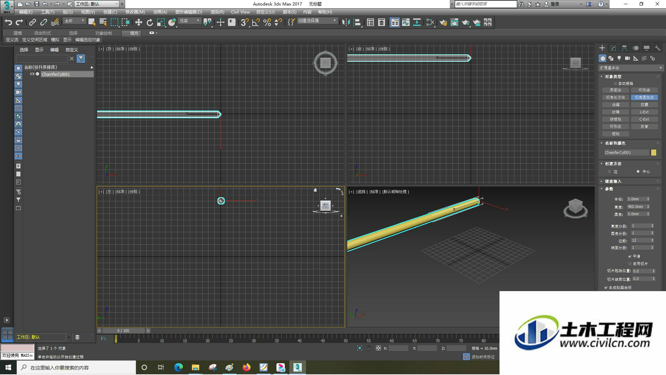The height and width of the screenshot is (375, 666).
Task: Open the Select by Name list tool
Action: tap(103, 23)
